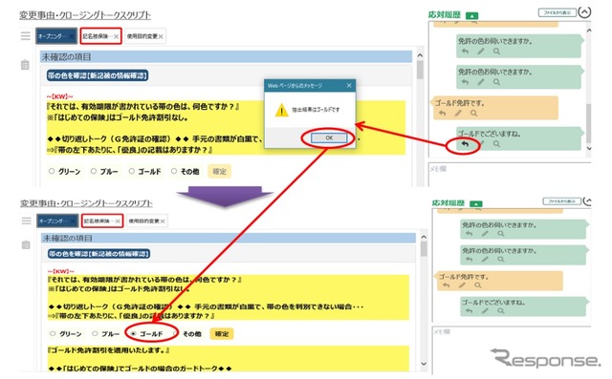Image resolution: width=612 pixels, height=379 pixels.
Task: Select ブルー radio in lower script screen
Action: 95,333
